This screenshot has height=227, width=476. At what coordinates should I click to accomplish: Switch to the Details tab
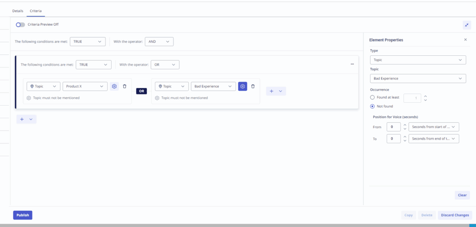[18, 11]
